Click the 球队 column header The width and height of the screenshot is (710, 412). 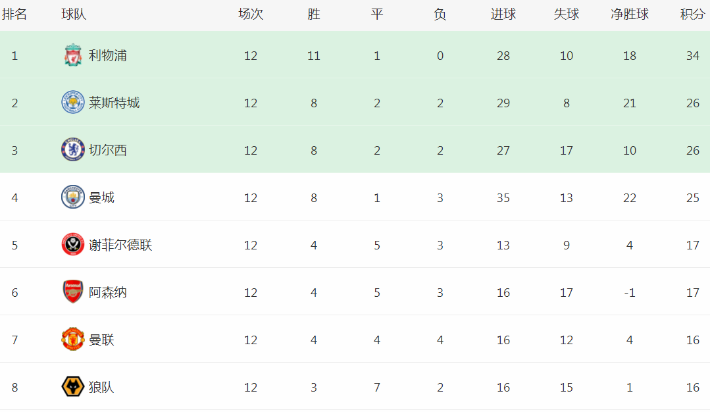tap(74, 14)
